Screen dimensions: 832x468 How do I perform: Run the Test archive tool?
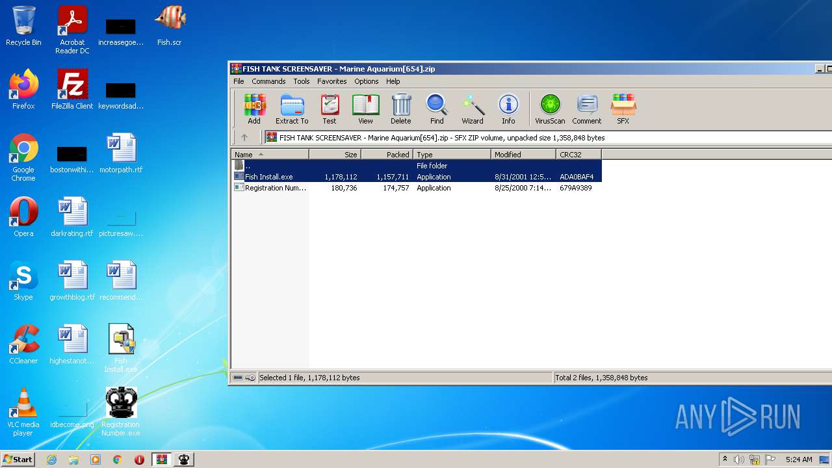click(x=330, y=109)
